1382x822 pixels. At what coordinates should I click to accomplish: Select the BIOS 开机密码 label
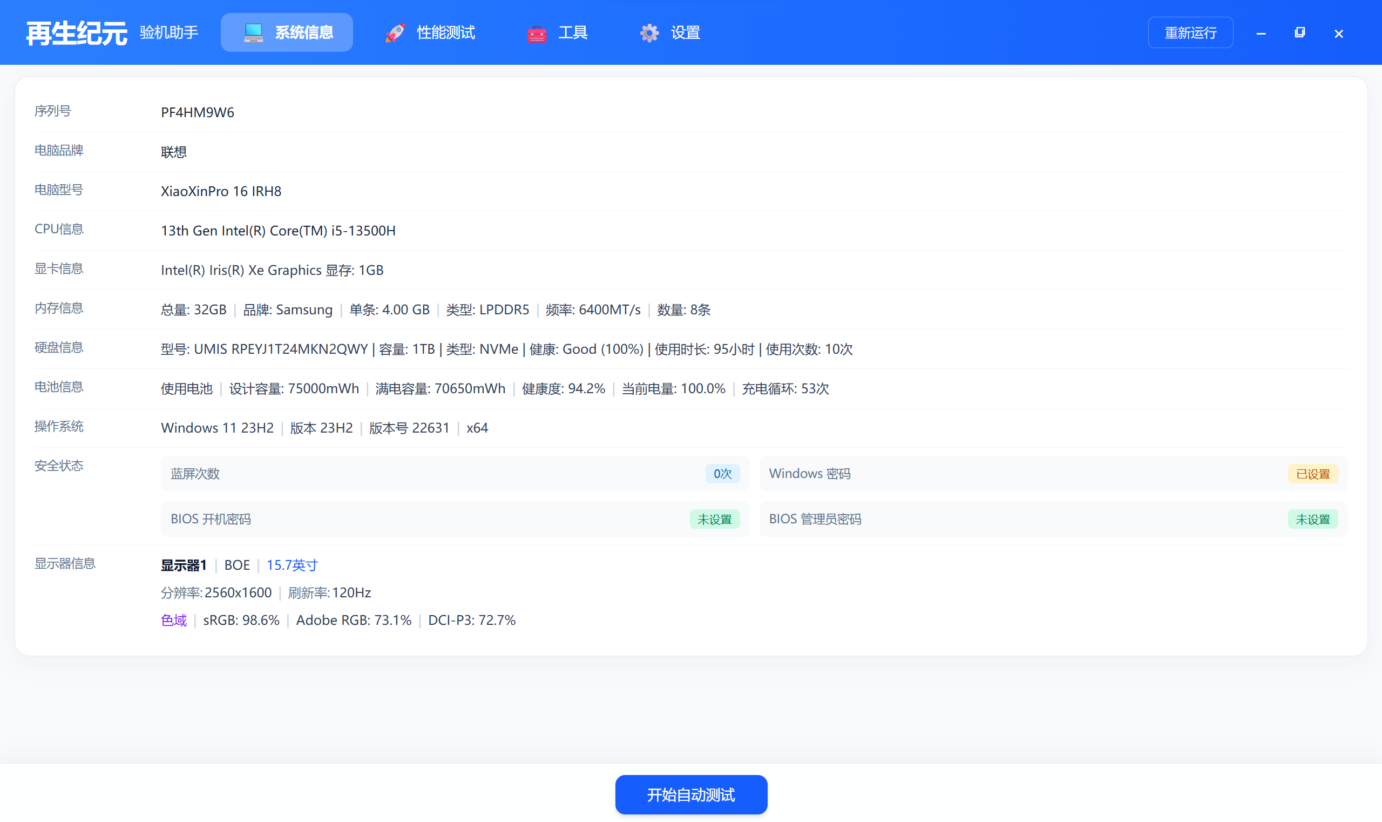(211, 519)
